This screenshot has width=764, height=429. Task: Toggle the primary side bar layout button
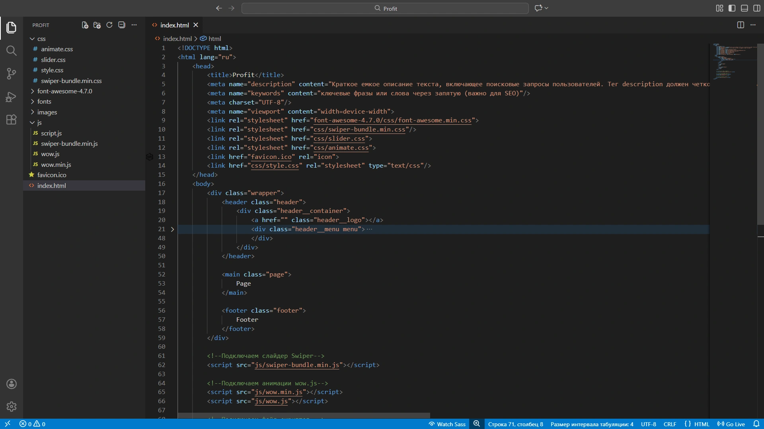[732, 8]
